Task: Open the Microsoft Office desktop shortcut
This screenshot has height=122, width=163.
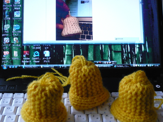Action: [7, 5]
